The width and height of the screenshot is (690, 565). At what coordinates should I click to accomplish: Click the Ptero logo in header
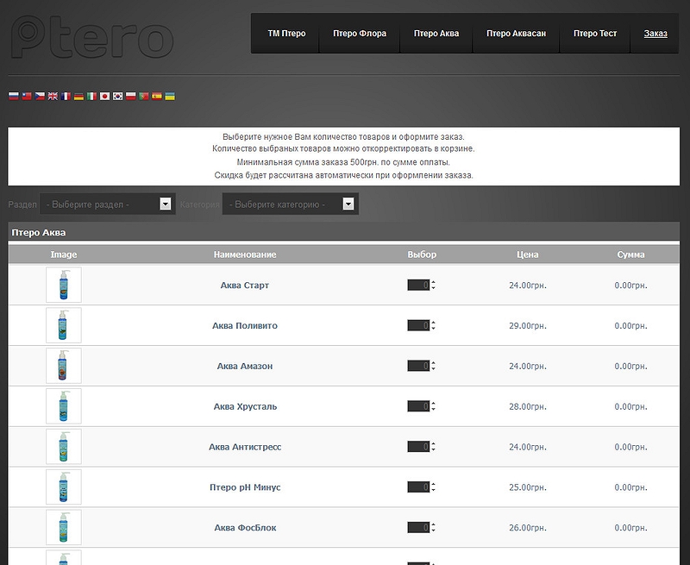pos(92,36)
